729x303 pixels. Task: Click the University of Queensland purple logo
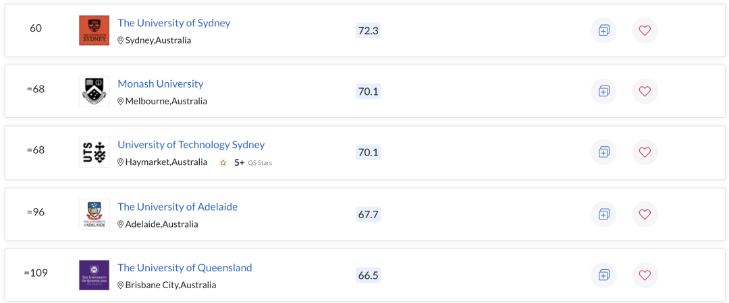(x=94, y=275)
